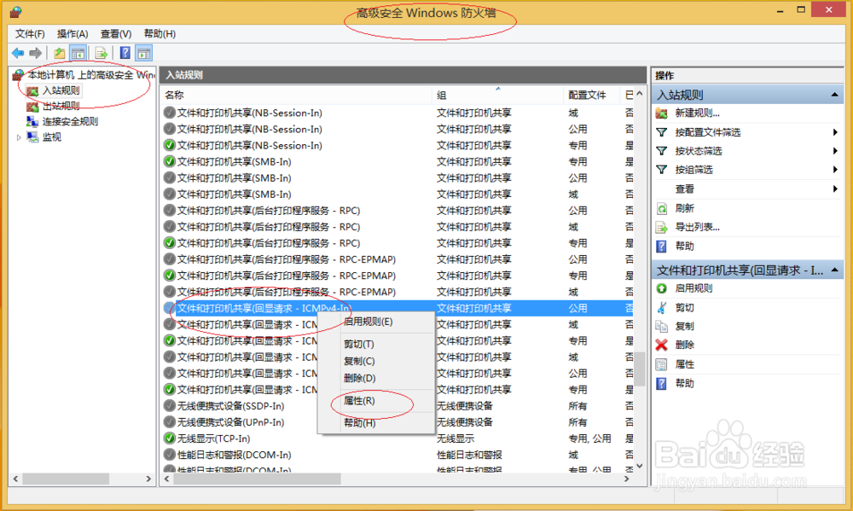Open the 查看(V) menu
This screenshot has width=853, height=511.
click(115, 33)
